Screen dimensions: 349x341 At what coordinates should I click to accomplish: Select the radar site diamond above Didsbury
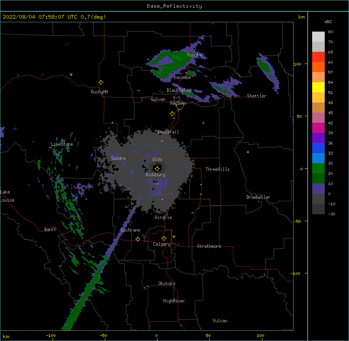point(157,168)
